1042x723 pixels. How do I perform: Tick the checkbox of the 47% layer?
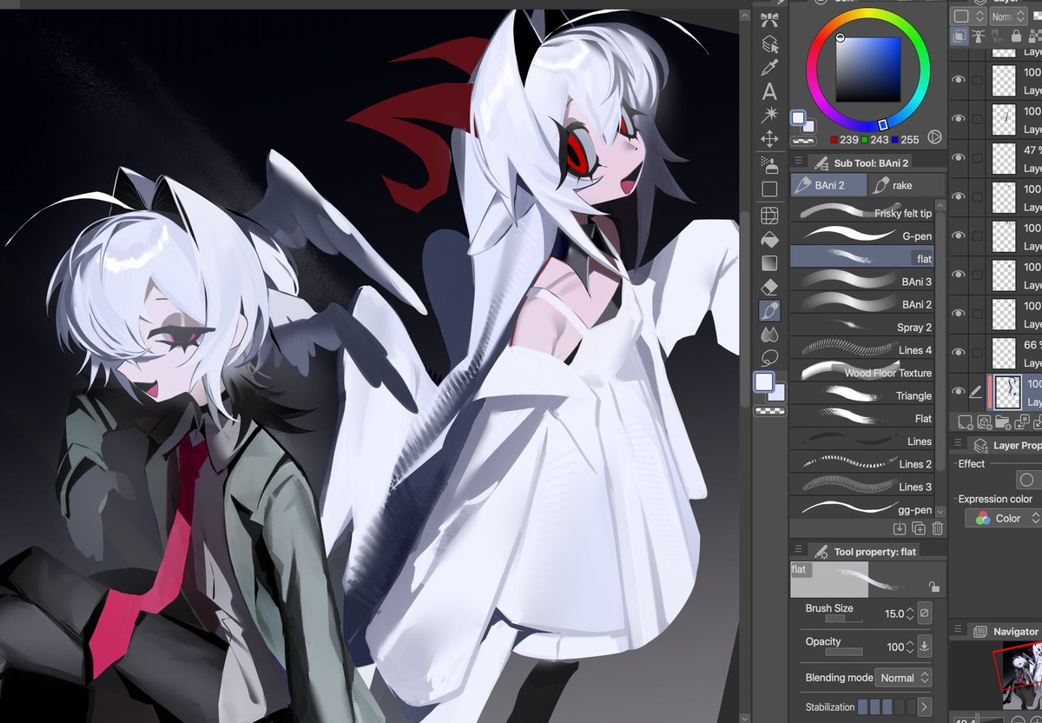[978, 157]
